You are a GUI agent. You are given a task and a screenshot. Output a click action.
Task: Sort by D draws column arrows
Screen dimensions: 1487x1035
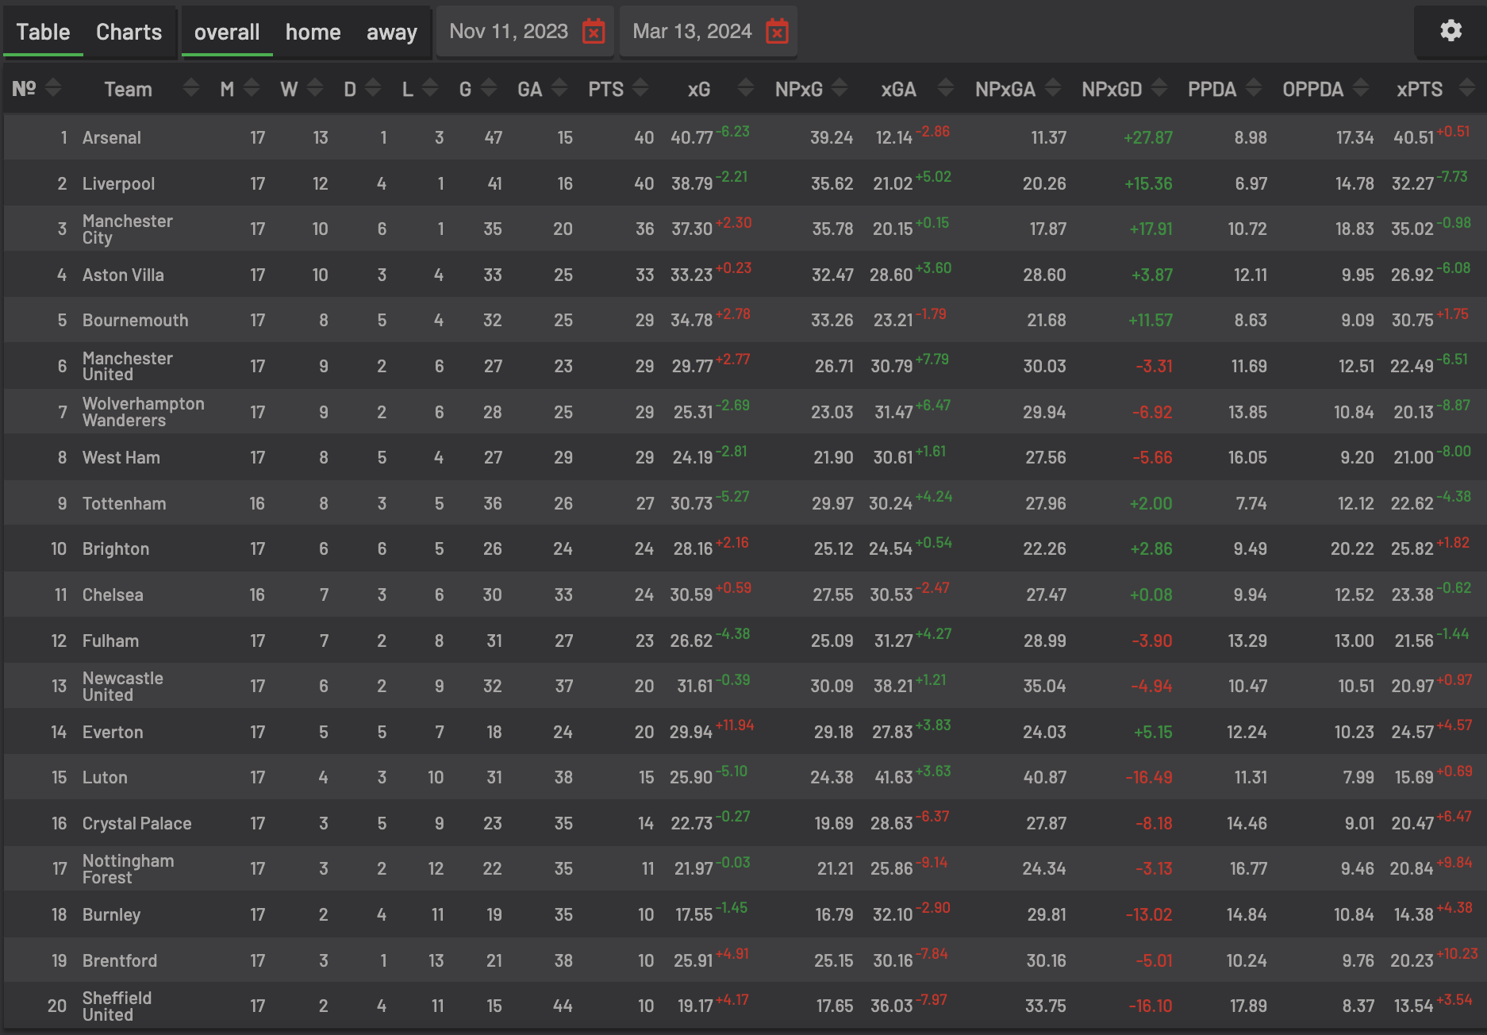(373, 88)
